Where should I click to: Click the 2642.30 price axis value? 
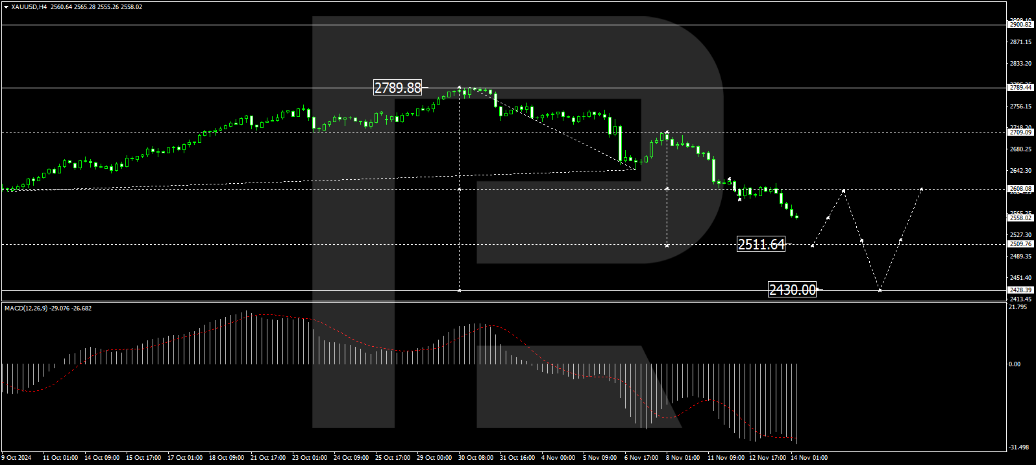point(1020,171)
